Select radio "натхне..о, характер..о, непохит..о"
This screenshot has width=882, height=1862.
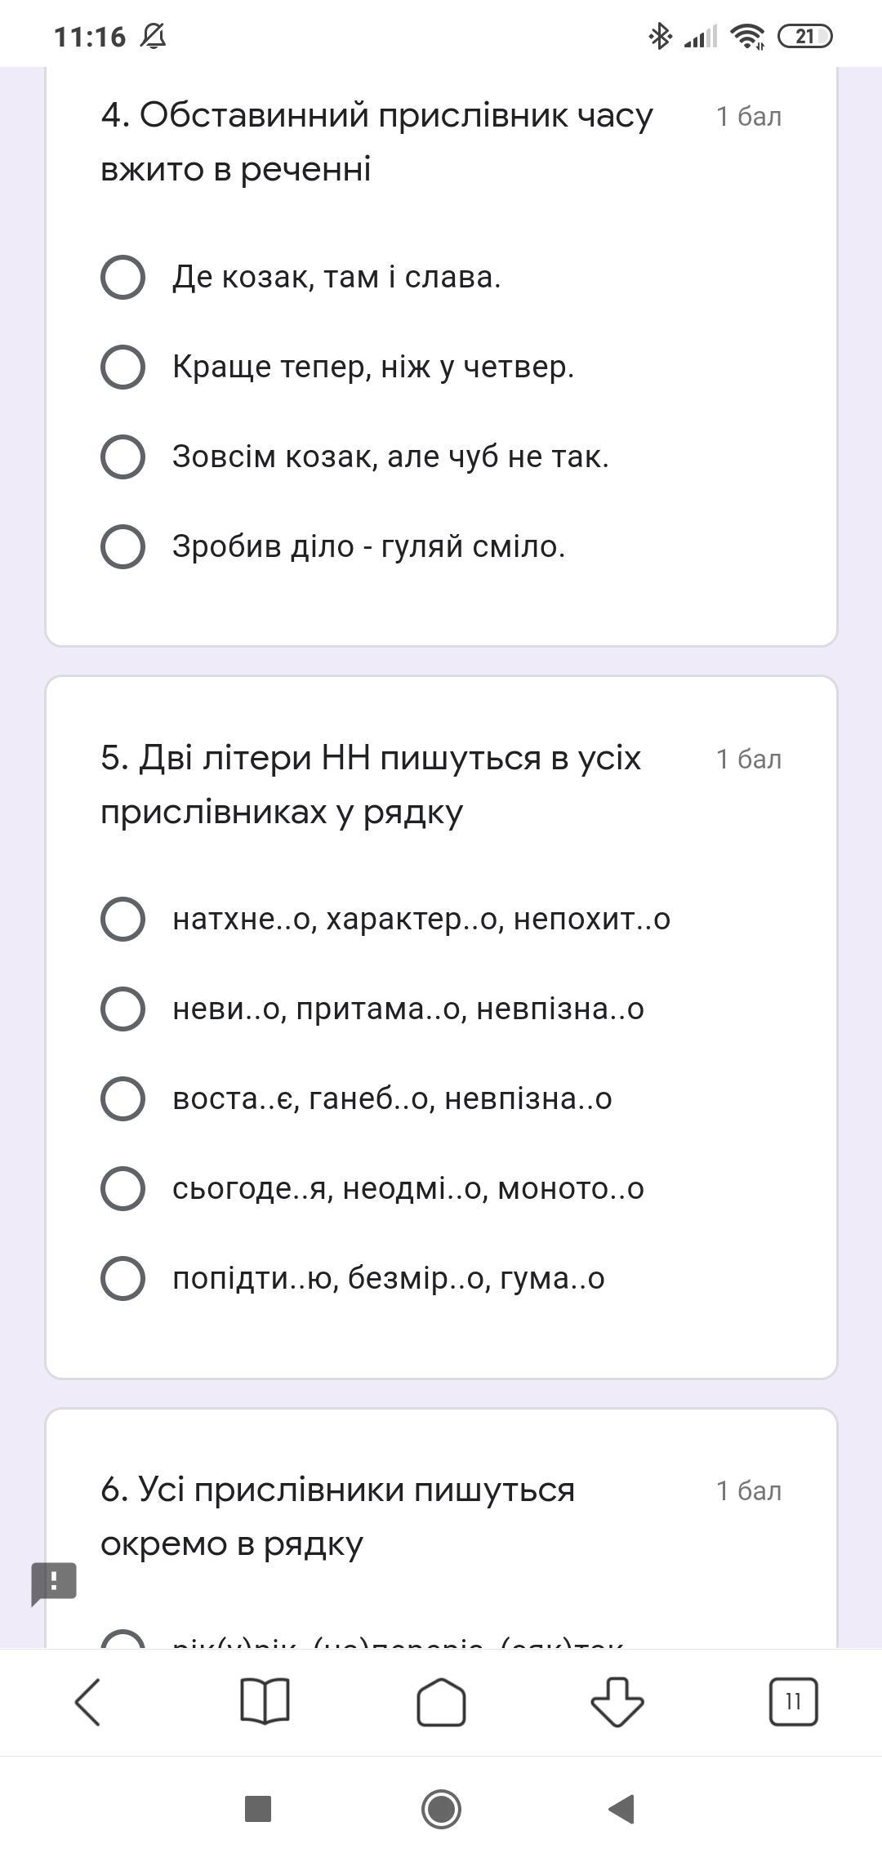pyautogui.click(x=123, y=920)
